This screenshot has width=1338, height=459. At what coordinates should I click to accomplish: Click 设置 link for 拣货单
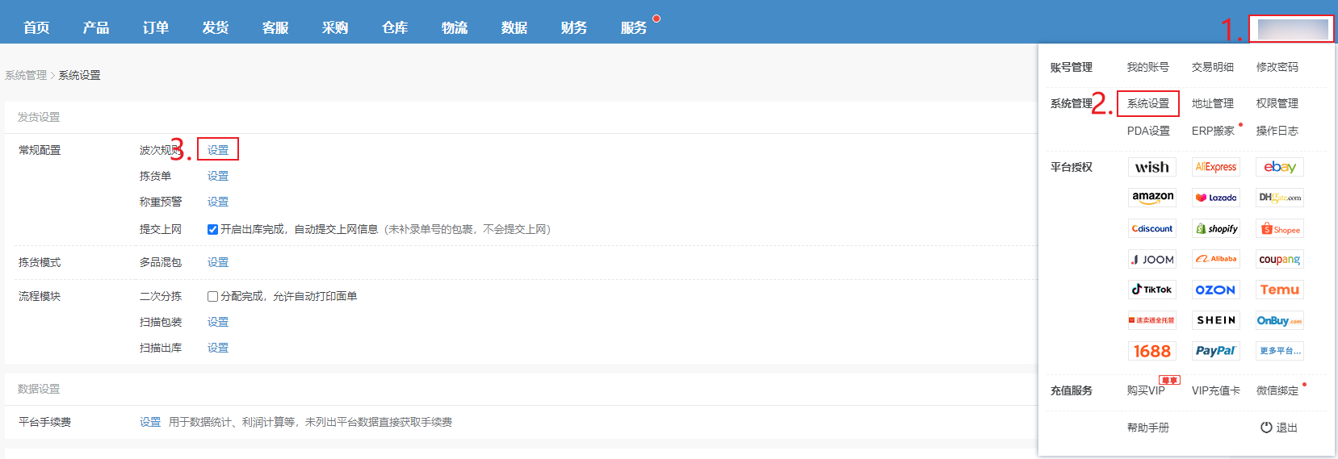[x=218, y=176]
